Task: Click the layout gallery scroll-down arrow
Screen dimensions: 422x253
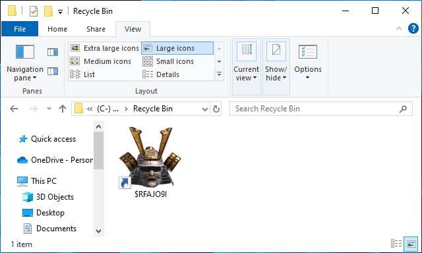Action: [219, 61]
